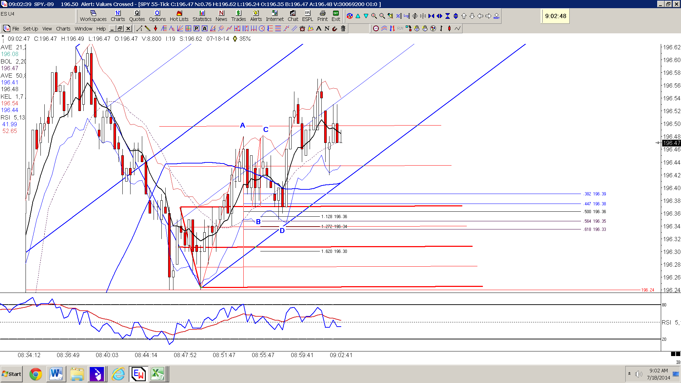Click the Exit toolbar button
The width and height of the screenshot is (681, 383).
336,16
